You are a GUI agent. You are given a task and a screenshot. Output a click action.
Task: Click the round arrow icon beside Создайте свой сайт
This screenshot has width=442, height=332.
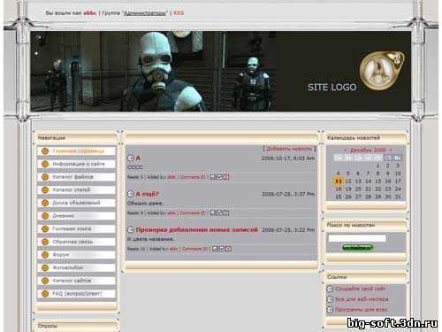click(330, 289)
